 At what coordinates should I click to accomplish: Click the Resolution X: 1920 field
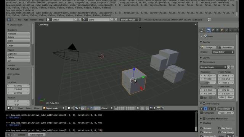tap(208, 75)
